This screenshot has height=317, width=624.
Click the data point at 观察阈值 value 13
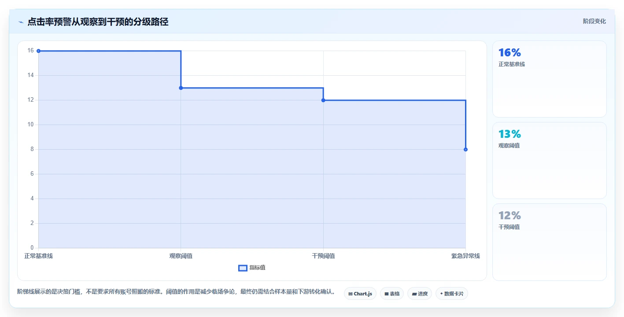pyautogui.click(x=181, y=88)
